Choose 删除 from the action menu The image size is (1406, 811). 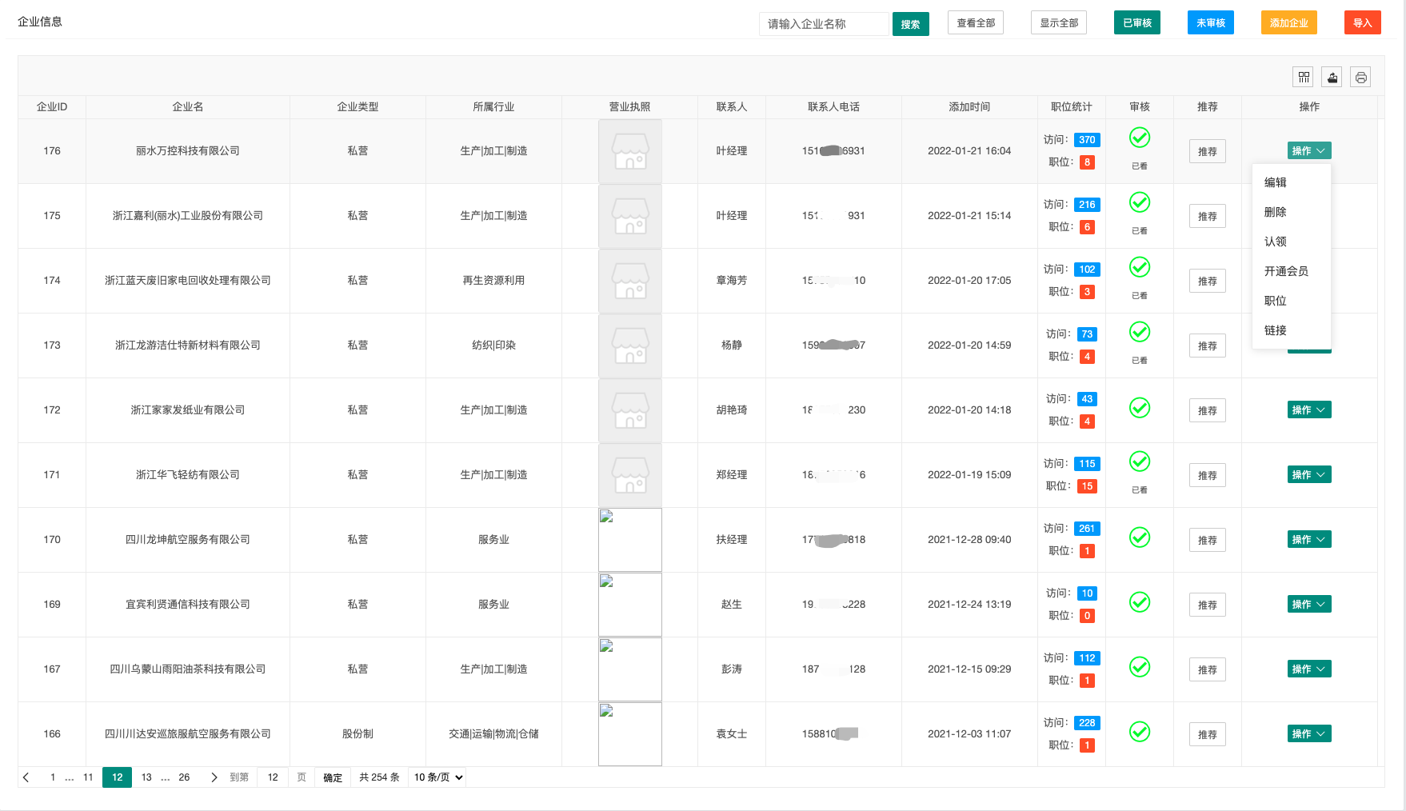click(1292, 212)
